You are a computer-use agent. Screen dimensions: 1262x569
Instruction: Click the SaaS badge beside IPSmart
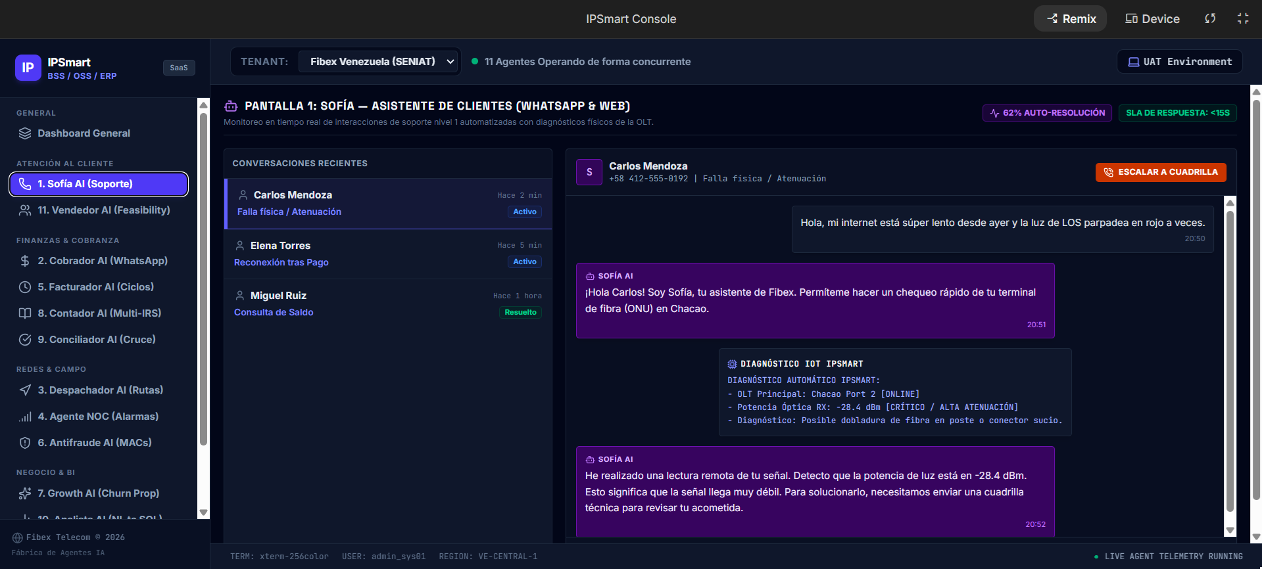179,68
